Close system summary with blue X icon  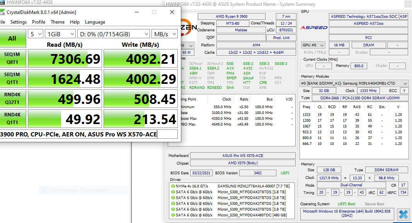click(403, 214)
